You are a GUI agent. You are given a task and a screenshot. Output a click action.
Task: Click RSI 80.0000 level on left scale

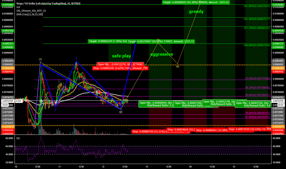(9, 138)
